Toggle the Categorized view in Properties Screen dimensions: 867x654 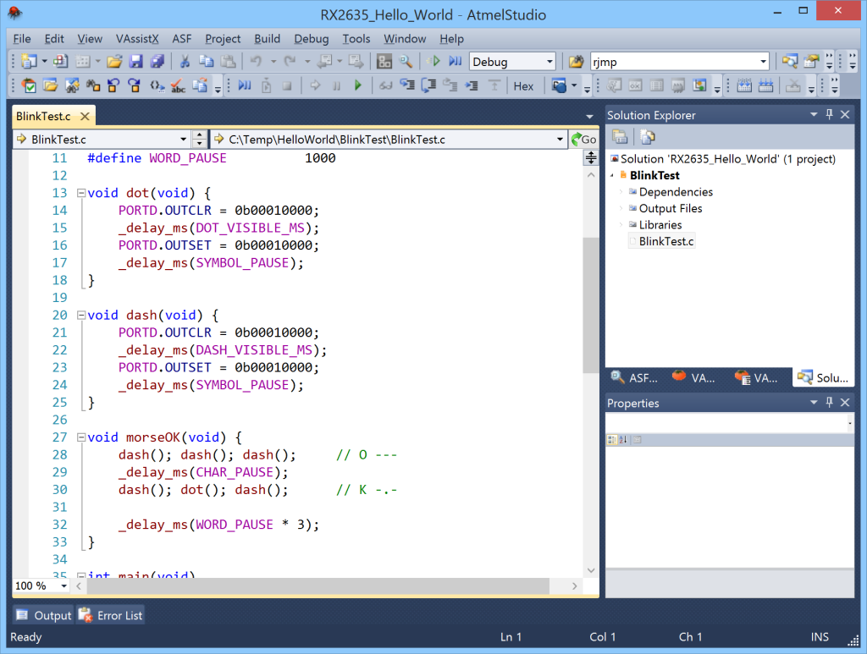[x=611, y=440]
